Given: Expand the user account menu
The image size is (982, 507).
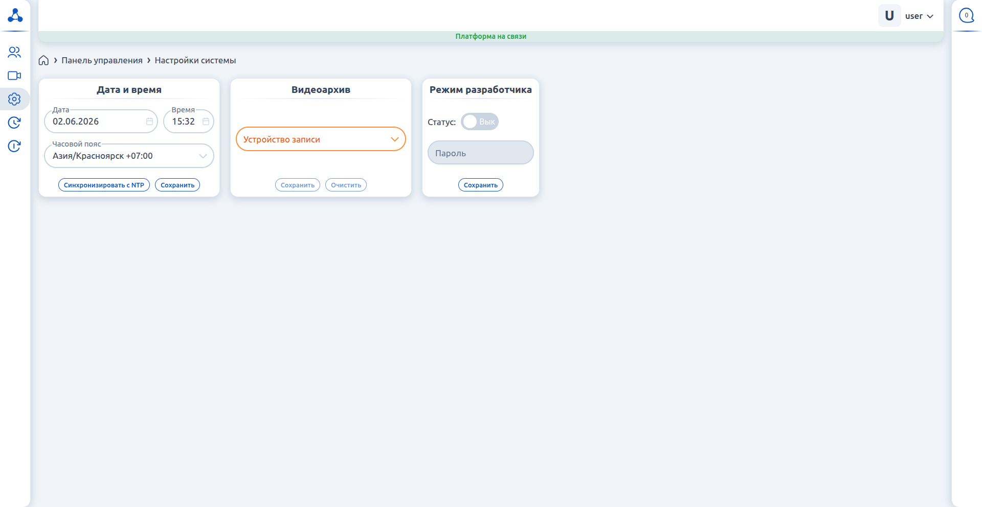Looking at the screenshot, I should [x=919, y=16].
